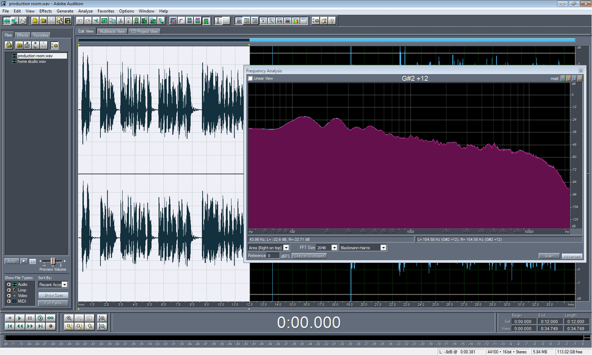Screen dimensions: 592x355
Task: Select the Time Selection cursor tool
Action: pyautogui.click(x=218, y=21)
